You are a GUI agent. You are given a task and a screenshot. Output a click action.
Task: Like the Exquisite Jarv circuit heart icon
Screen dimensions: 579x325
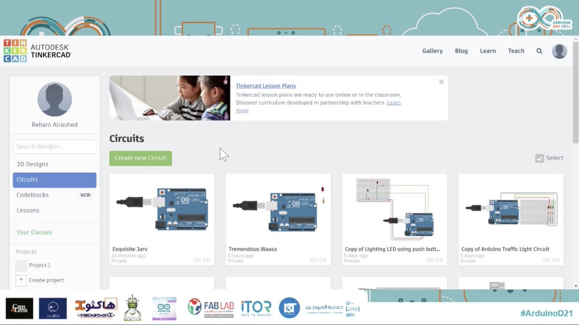click(x=196, y=260)
